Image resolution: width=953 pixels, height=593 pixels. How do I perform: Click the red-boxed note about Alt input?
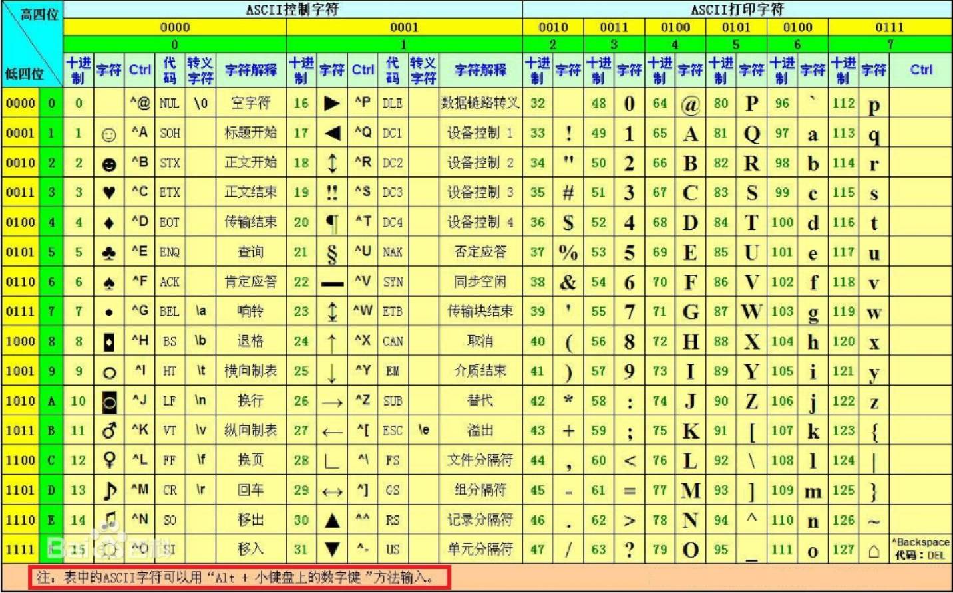[240, 577]
